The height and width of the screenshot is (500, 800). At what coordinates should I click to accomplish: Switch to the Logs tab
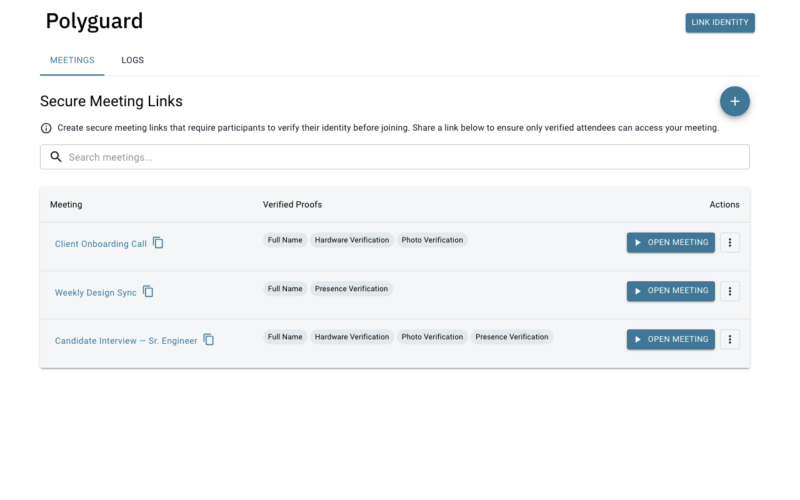(x=132, y=61)
